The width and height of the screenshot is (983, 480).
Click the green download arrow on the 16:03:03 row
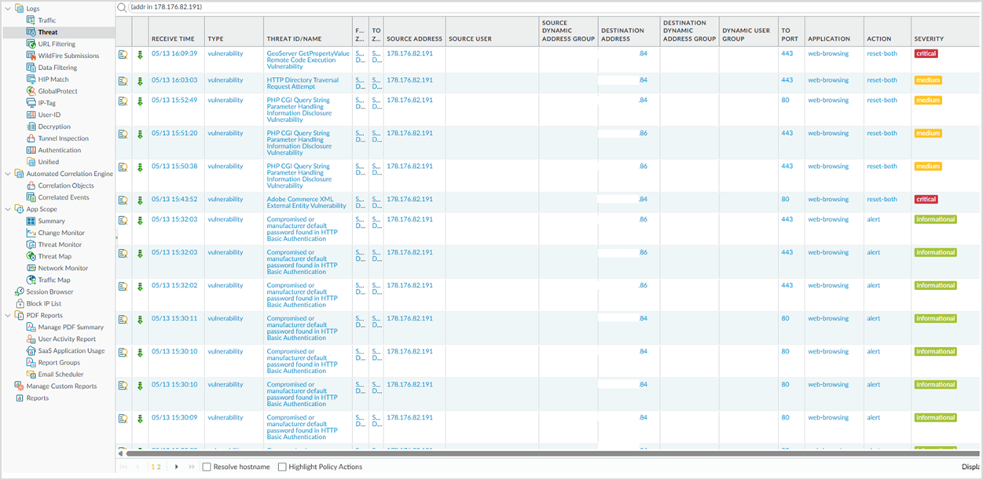click(x=140, y=81)
